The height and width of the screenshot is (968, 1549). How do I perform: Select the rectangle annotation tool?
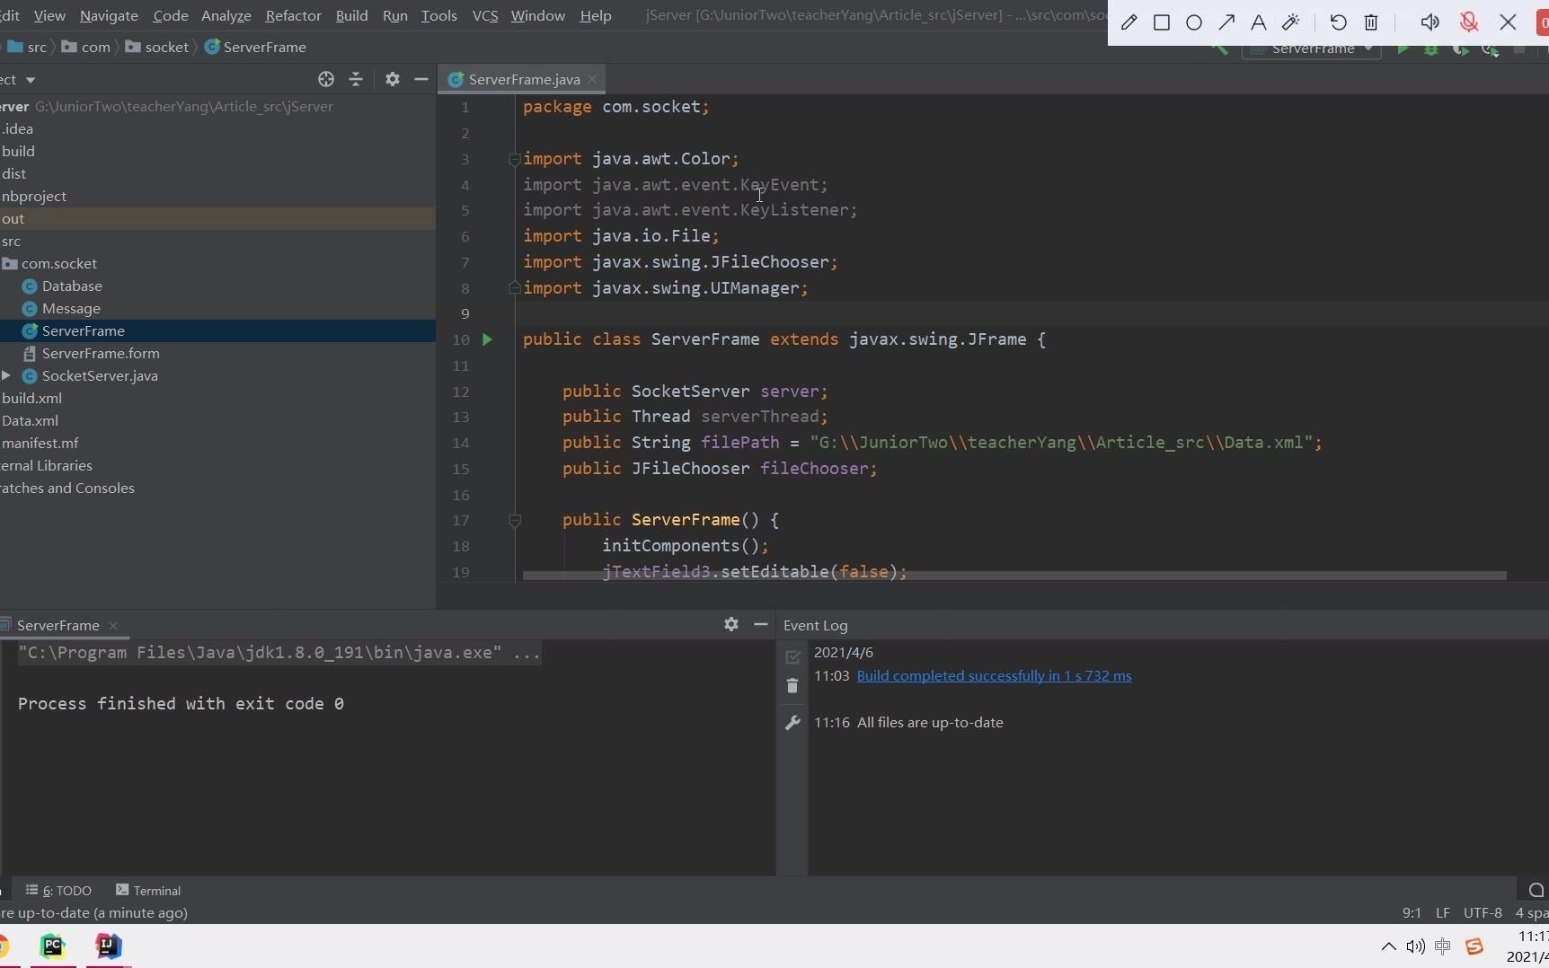(x=1162, y=22)
